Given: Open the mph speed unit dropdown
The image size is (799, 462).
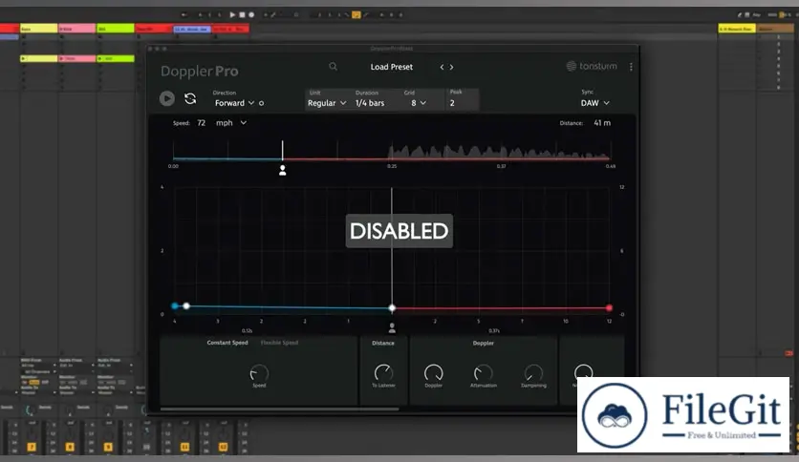Looking at the screenshot, I should pyautogui.click(x=231, y=122).
